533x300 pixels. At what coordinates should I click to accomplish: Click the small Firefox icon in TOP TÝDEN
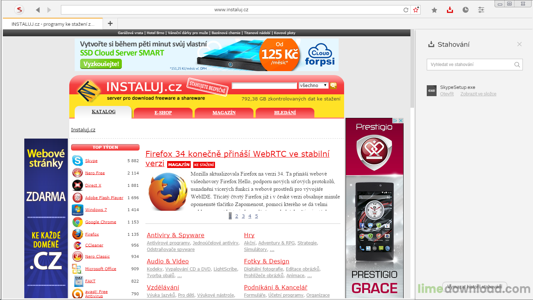click(x=77, y=234)
